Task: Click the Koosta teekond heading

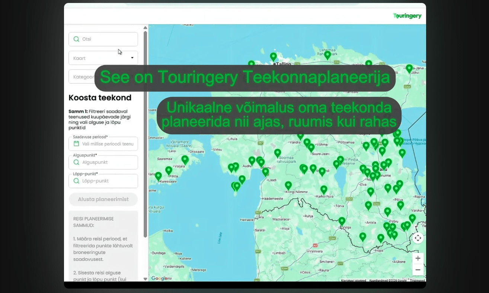Action: coord(100,98)
